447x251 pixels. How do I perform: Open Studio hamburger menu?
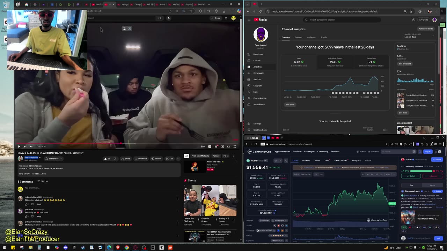(249, 20)
